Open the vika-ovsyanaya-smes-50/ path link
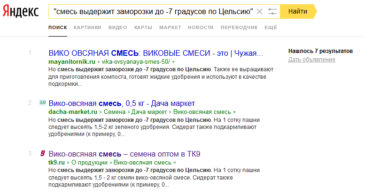This screenshot has height=195, width=365. click(136, 62)
